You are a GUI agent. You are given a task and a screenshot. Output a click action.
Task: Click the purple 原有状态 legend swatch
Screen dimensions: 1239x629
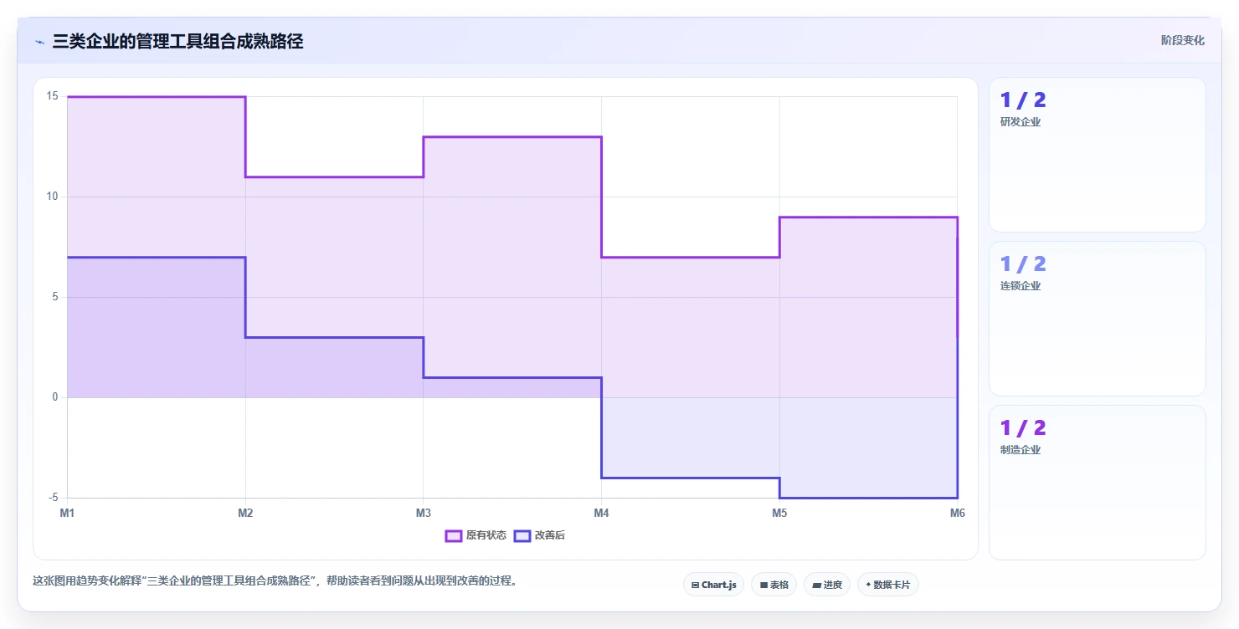(454, 535)
